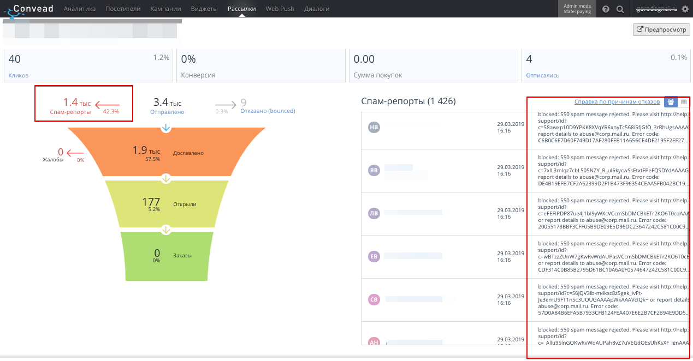This screenshot has height=361, width=693.
Task: Click the blue arrow above Доставлено funnel
Action: coord(166,128)
